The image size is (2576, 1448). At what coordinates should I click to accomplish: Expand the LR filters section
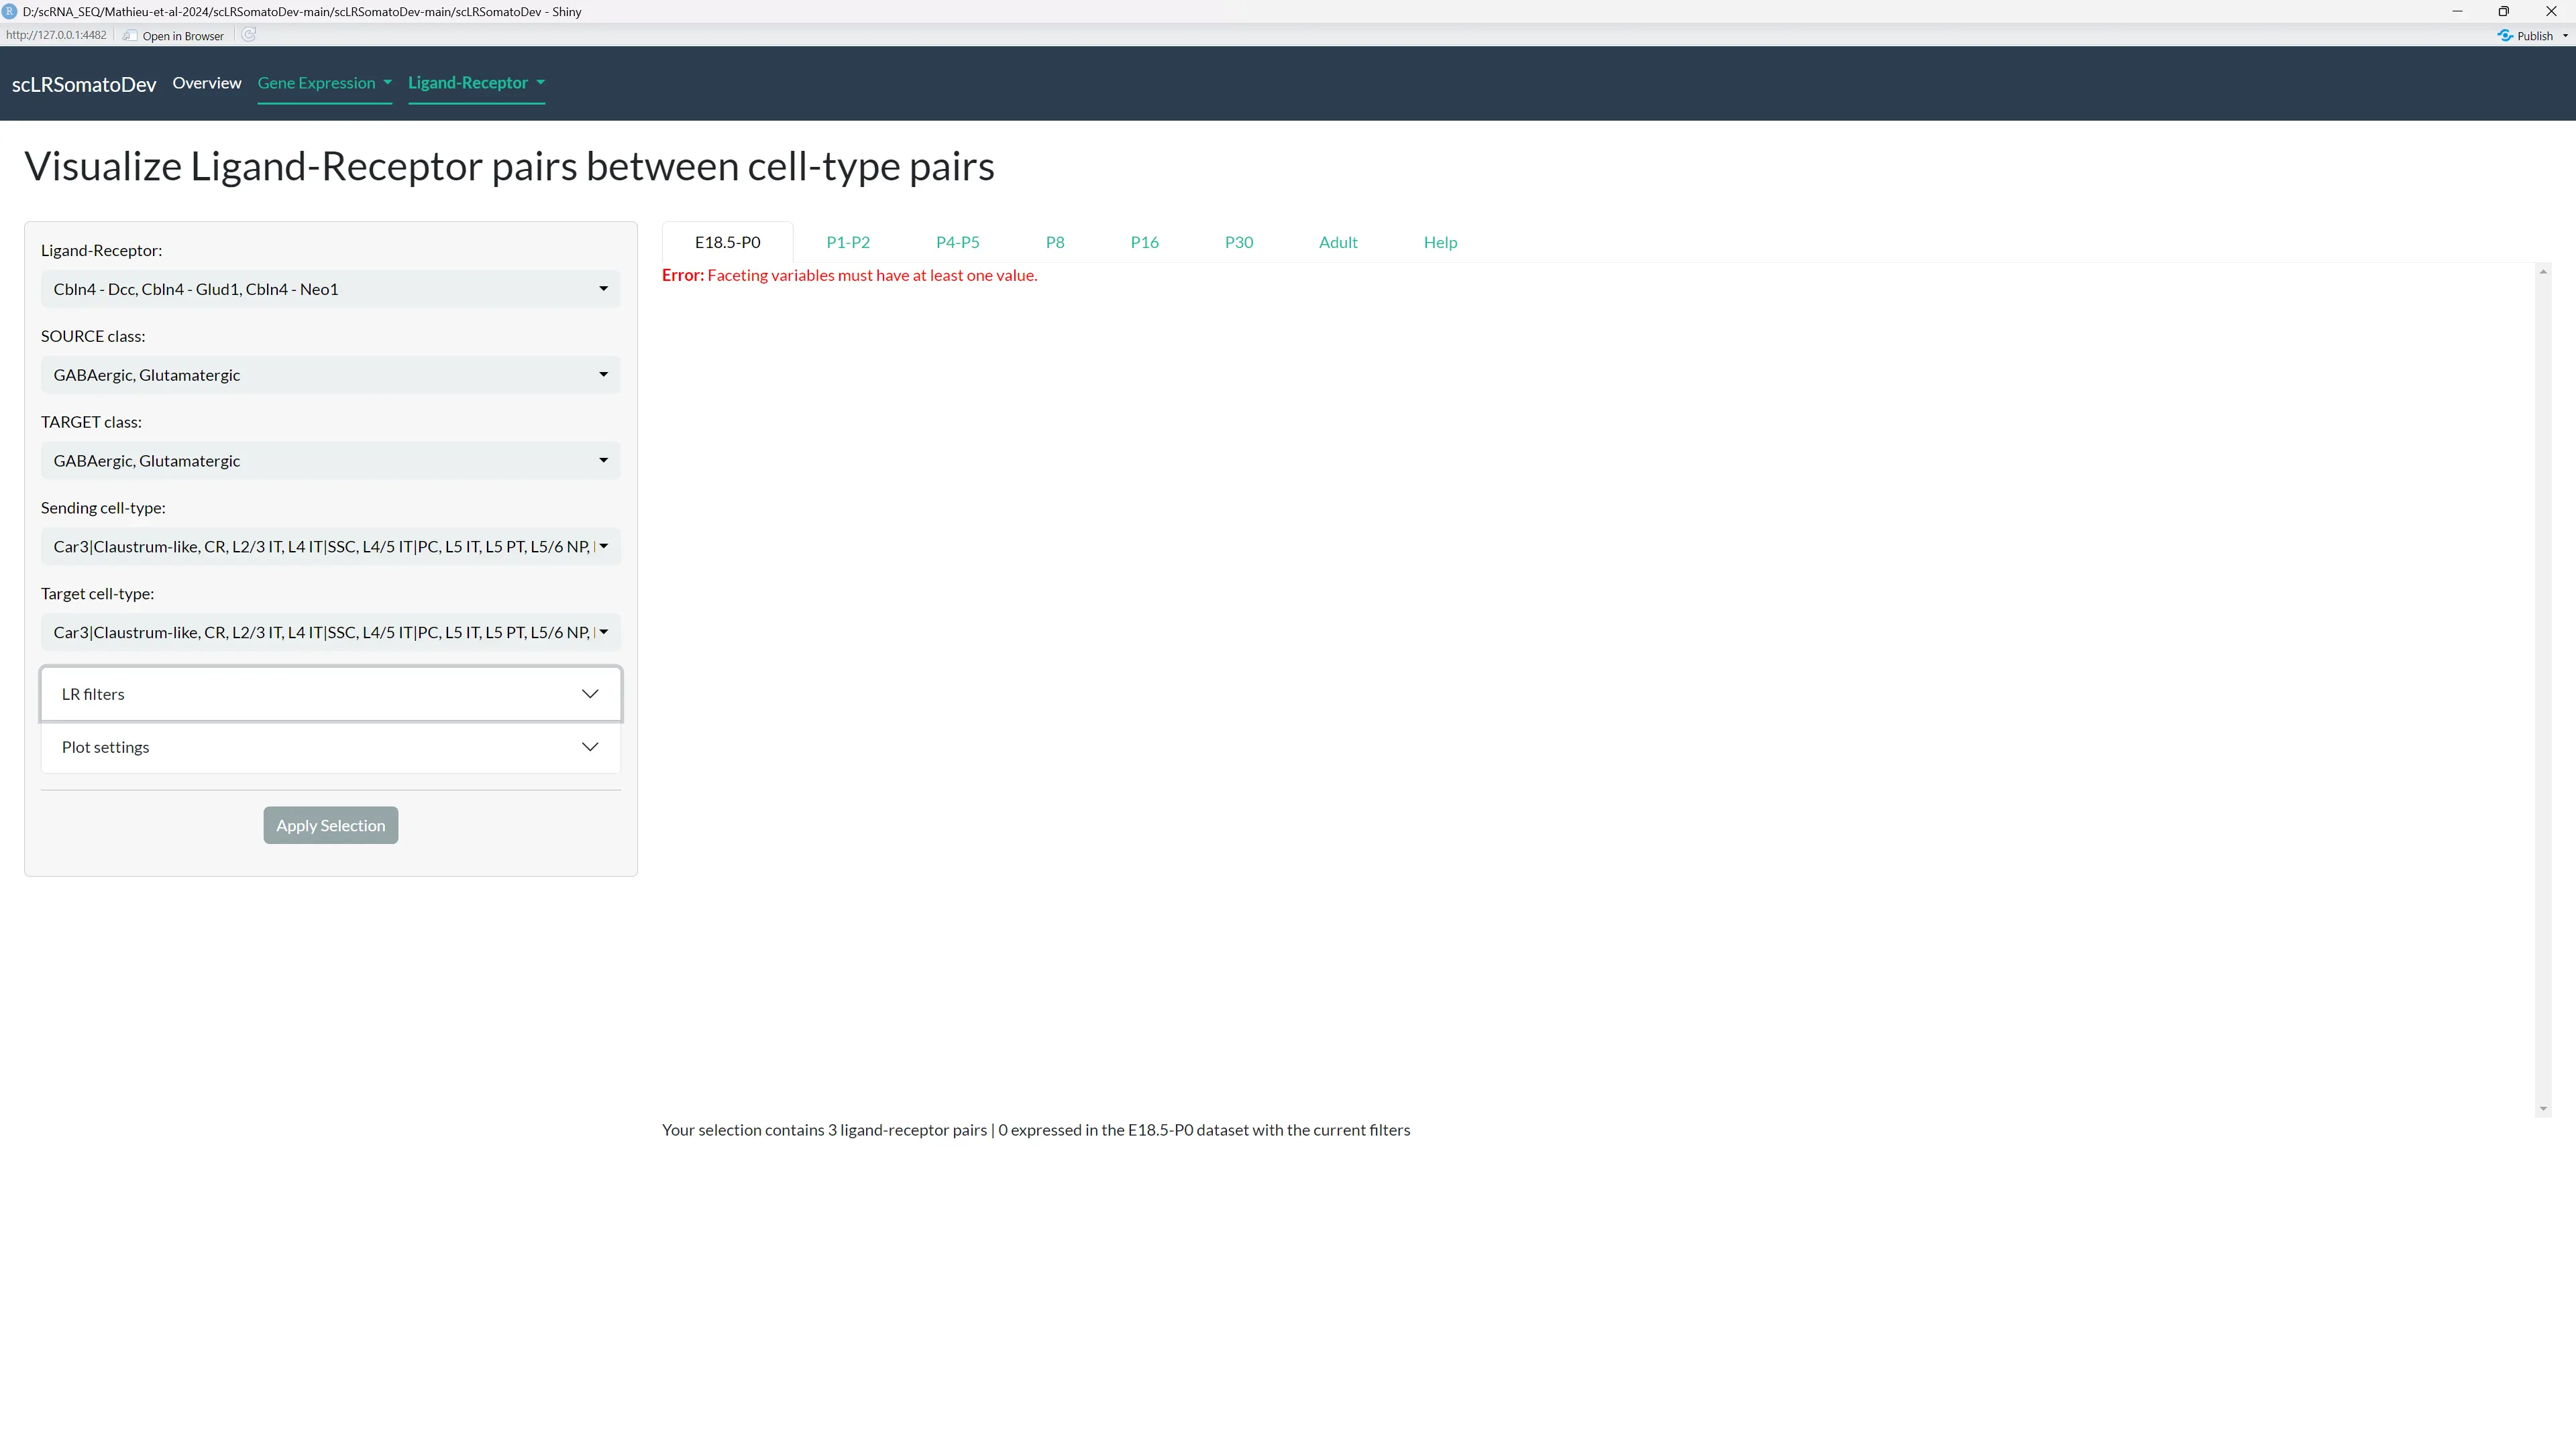[x=330, y=694]
